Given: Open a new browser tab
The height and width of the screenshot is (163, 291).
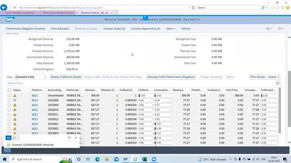Looking at the screenshot, I should [x=115, y=13].
